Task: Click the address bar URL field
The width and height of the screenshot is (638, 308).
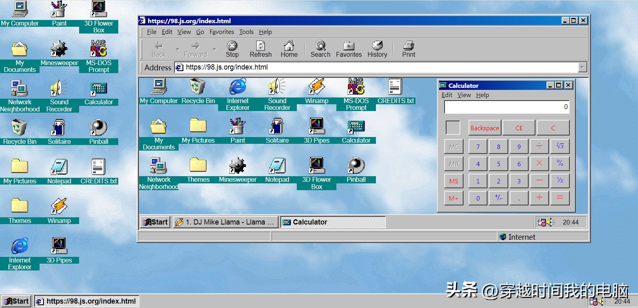Action: 381,67
